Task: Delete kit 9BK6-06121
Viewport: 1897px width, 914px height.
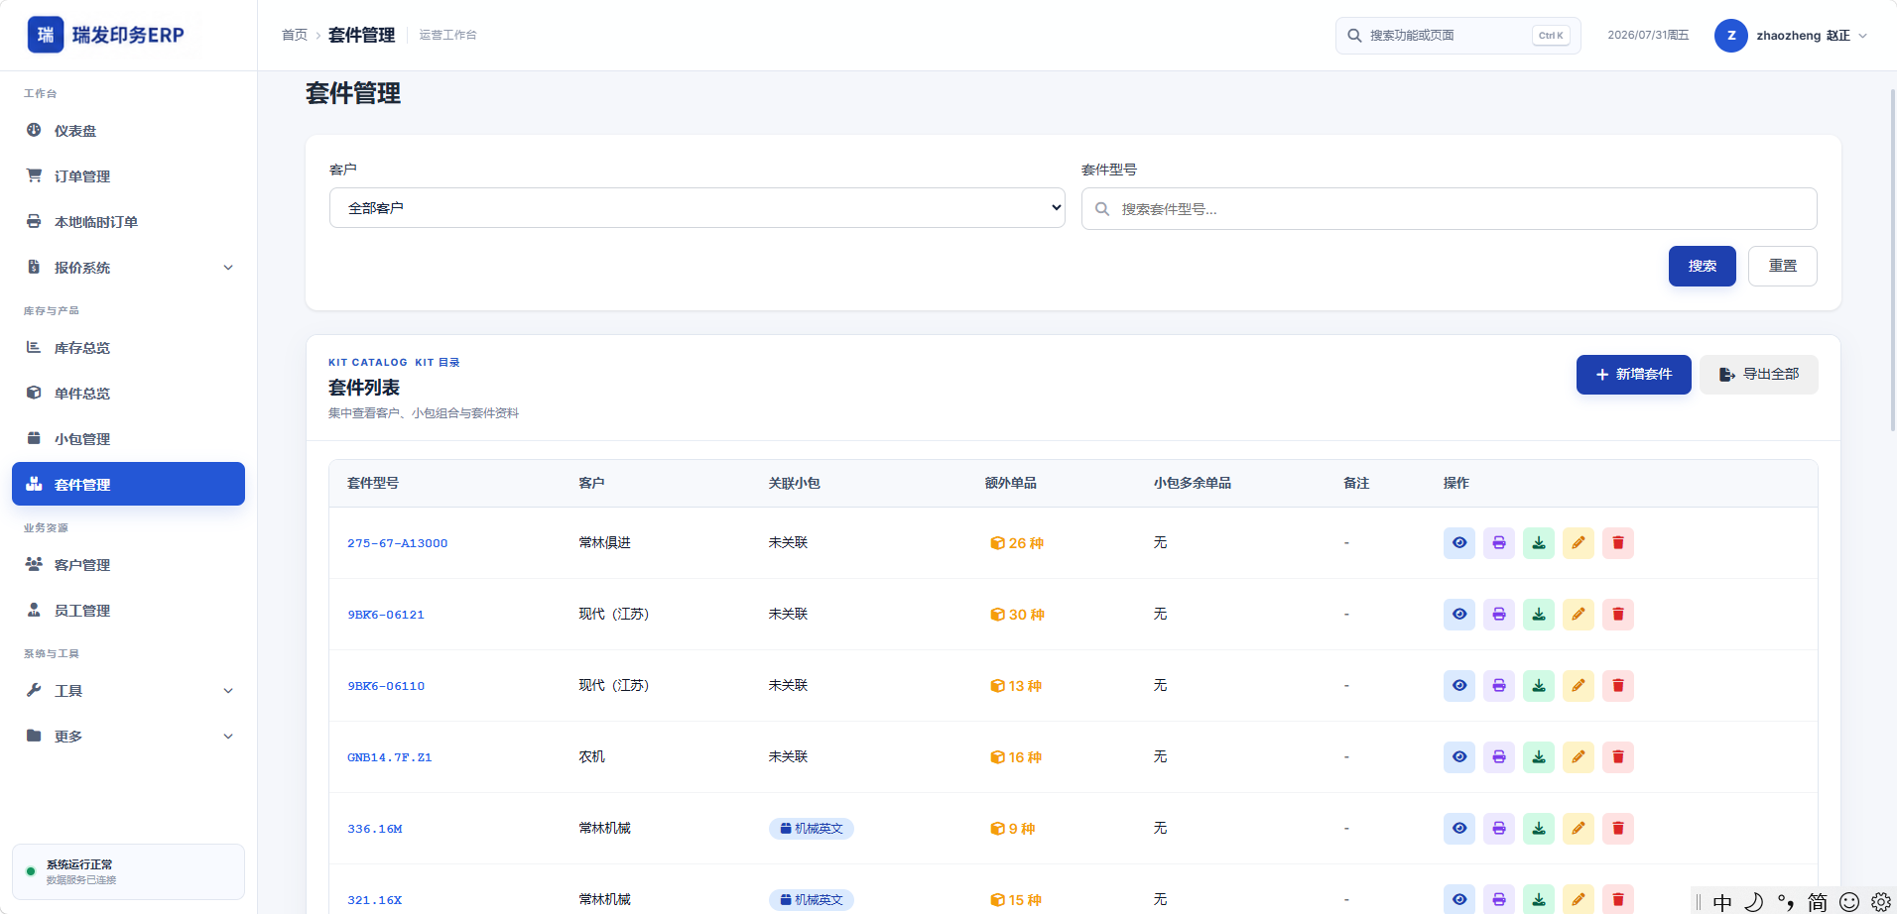Action: point(1618,615)
